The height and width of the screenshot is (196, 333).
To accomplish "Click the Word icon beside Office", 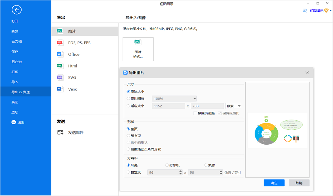I will [x=60, y=54].
